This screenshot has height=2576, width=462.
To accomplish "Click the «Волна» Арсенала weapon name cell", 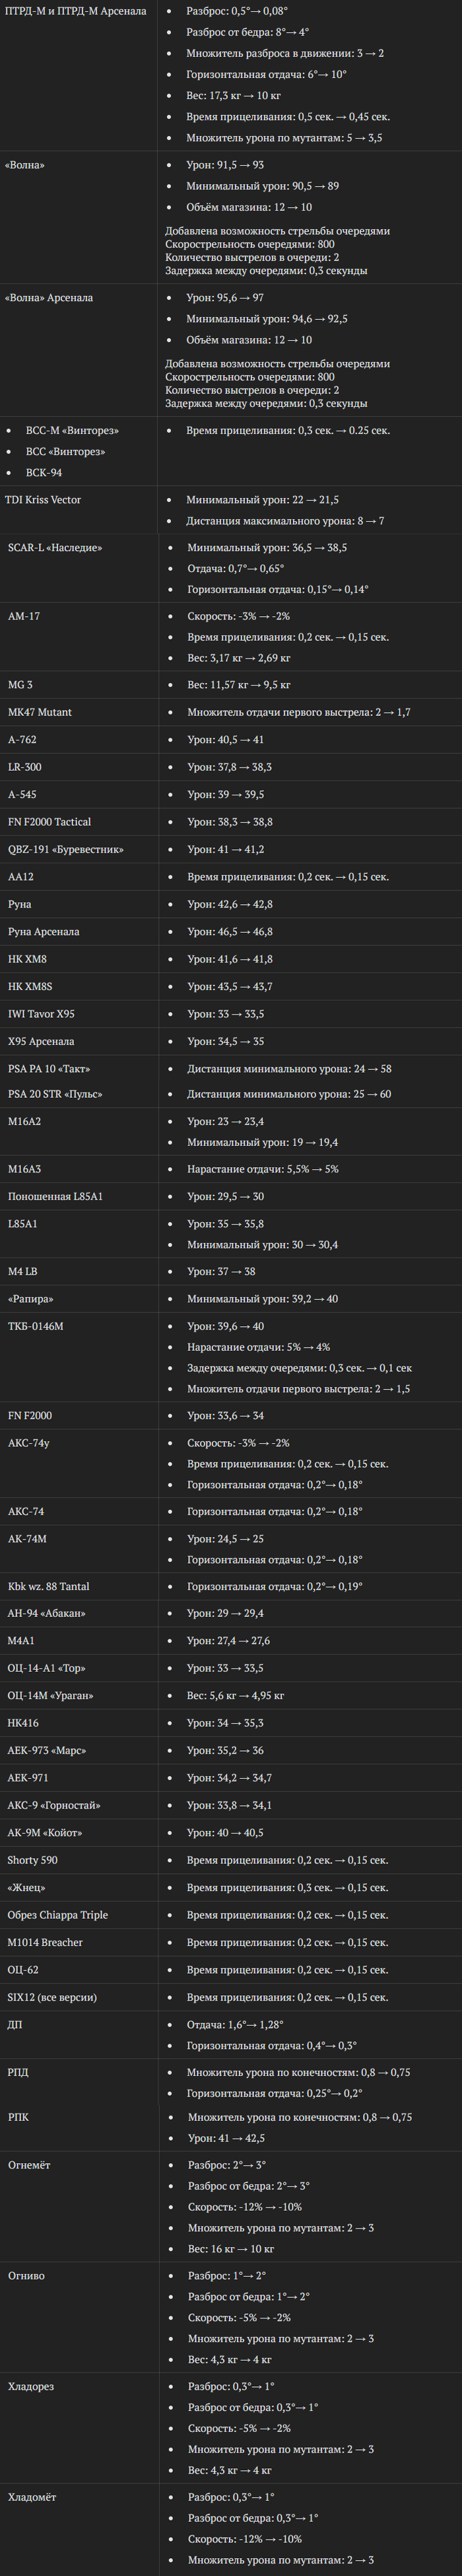I will [49, 298].
